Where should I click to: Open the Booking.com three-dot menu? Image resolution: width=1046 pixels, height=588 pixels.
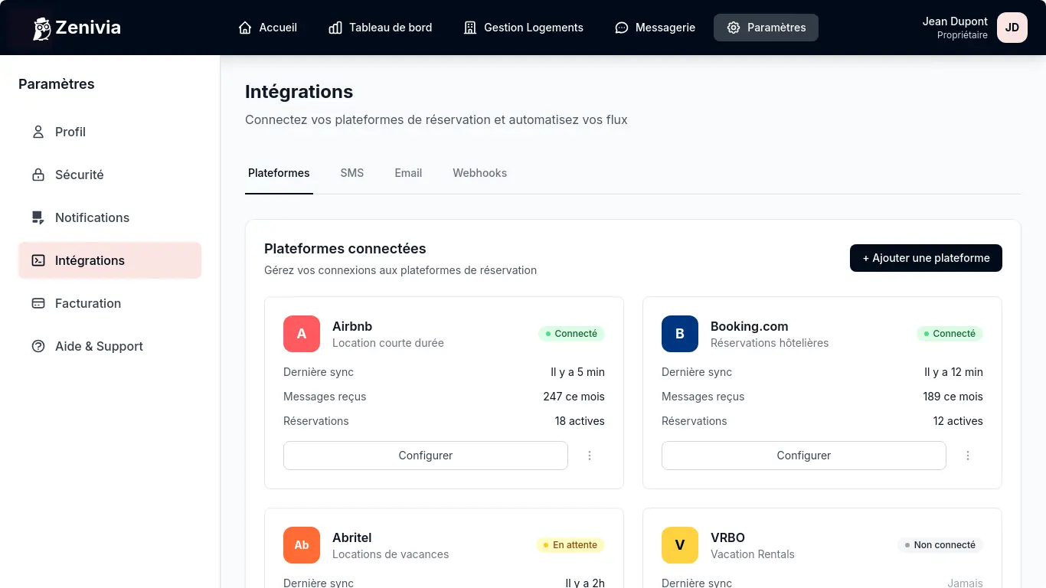point(968,456)
